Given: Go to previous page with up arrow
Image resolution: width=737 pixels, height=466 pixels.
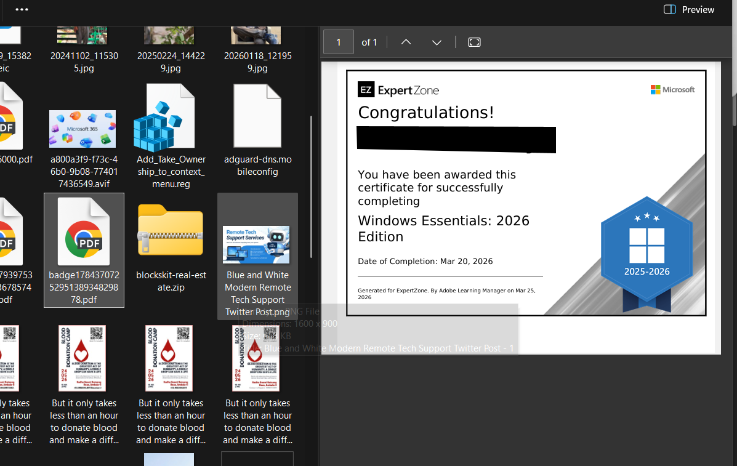Looking at the screenshot, I should click(x=406, y=42).
